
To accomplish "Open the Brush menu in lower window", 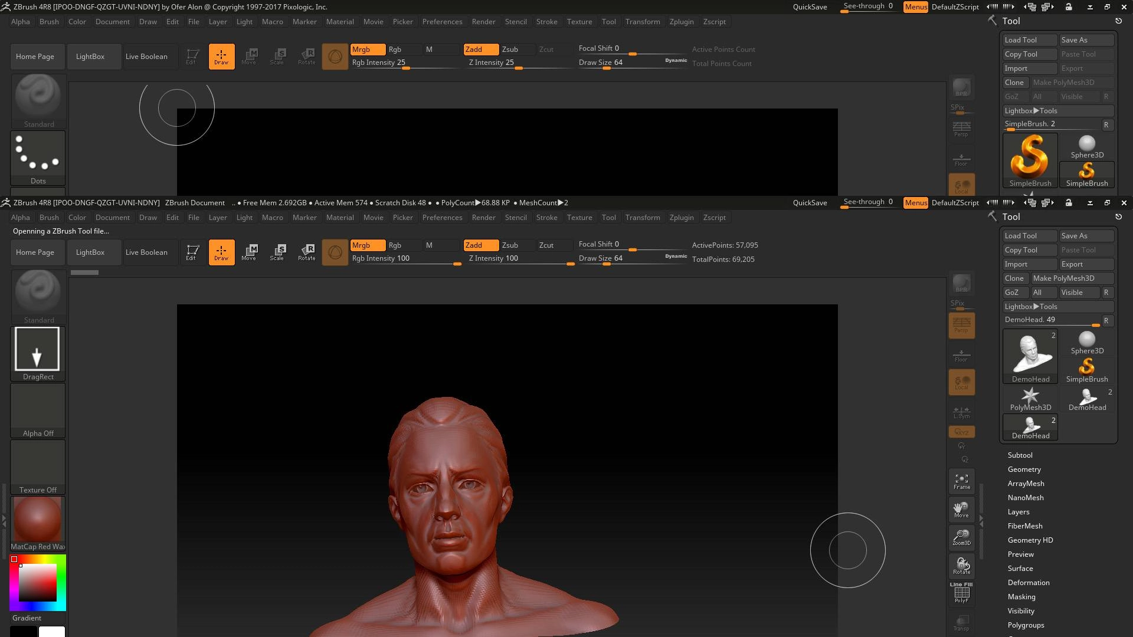I will [x=49, y=218].
